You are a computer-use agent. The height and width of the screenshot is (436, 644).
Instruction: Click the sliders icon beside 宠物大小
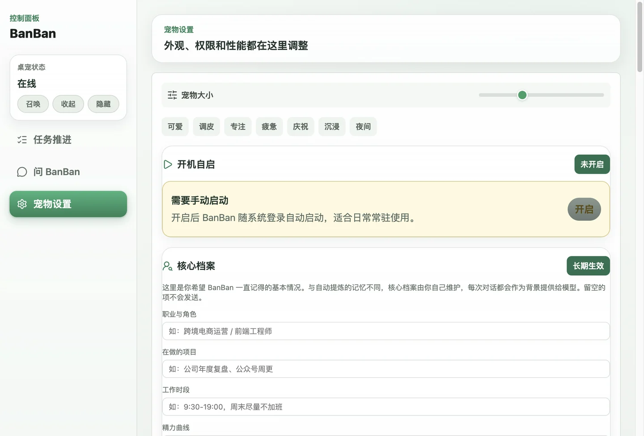(172, 95)
